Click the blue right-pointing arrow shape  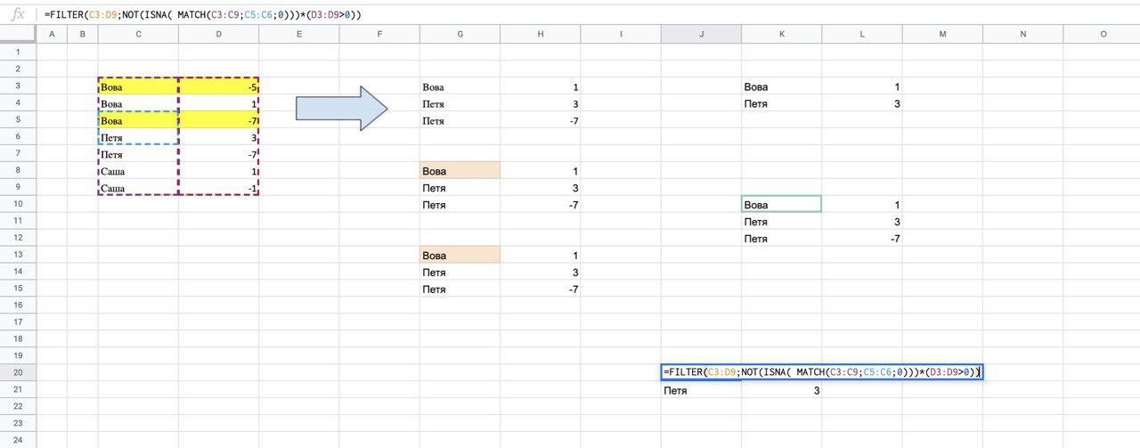pos(341,109)
